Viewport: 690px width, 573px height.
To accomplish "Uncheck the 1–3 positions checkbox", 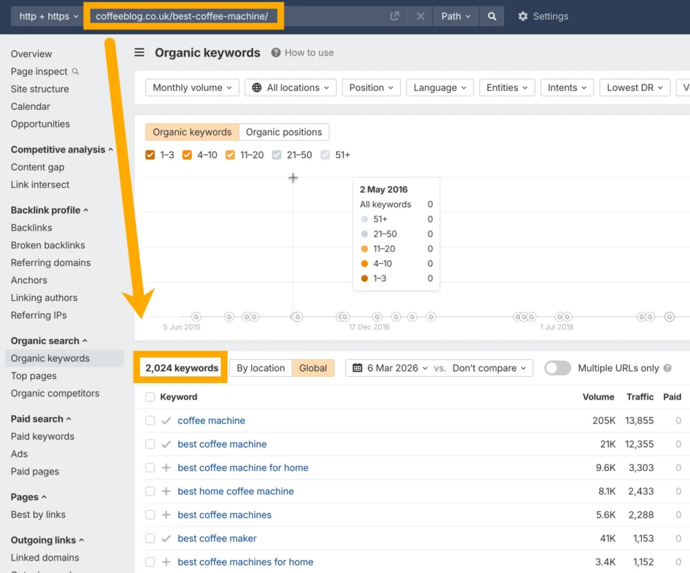I will (150, 155).
